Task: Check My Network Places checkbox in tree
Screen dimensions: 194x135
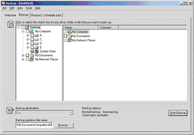Action: [27, 60]
